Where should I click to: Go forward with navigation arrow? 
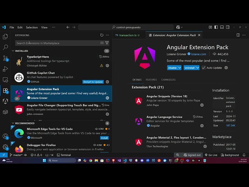tap(74, 27)
